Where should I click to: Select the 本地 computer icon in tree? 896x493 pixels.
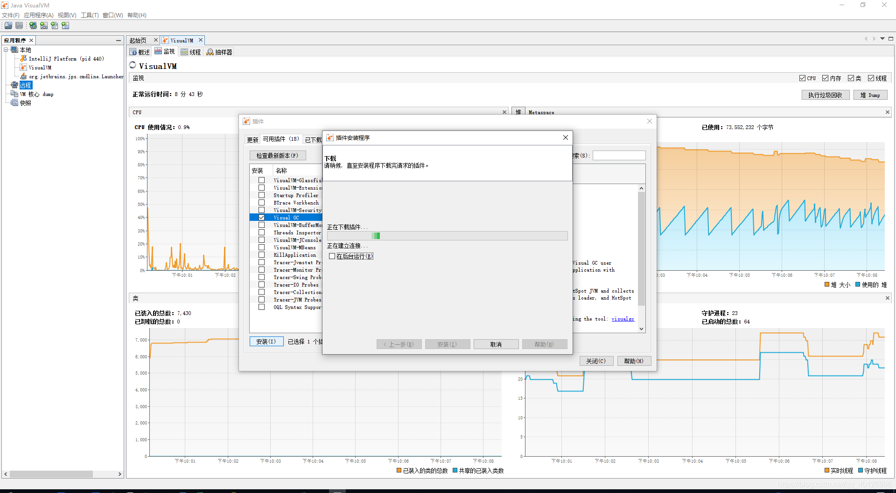coord(14,50)
